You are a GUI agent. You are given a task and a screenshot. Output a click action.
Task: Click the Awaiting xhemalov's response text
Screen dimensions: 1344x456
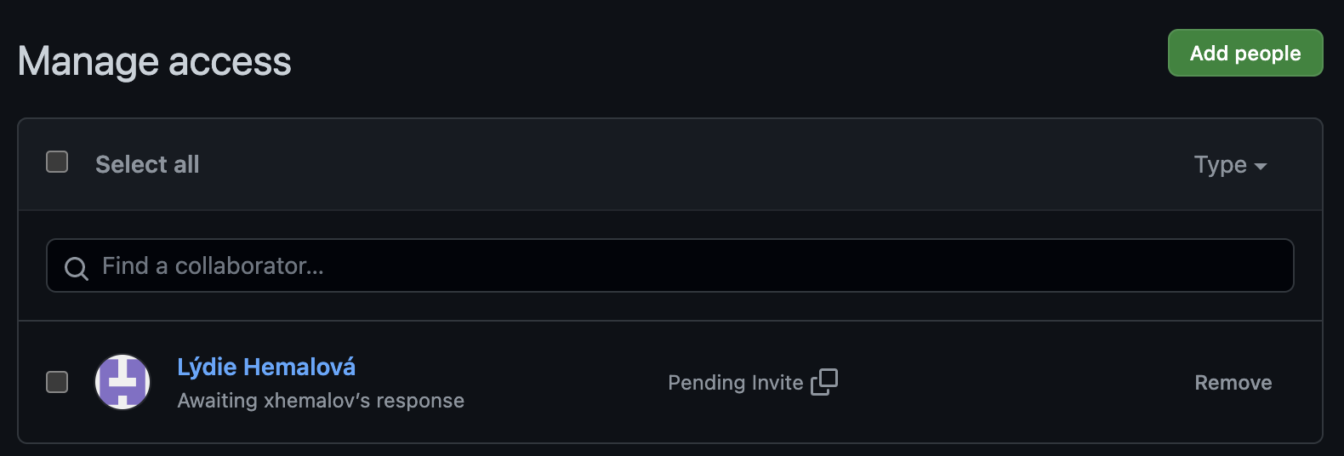click(321, 401)
